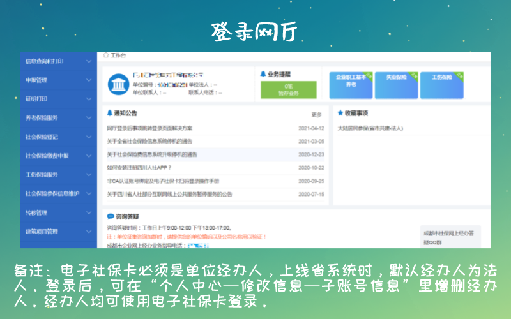
Task: Click the date 2020-09-25
Action: (x=311, y=181)
